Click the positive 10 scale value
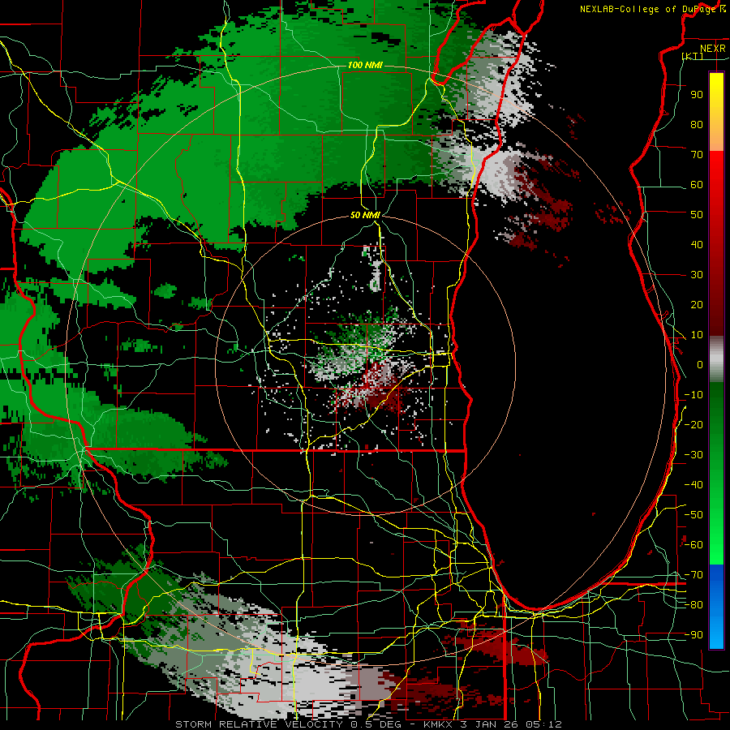The width and height of the screenshot is (730, 730). point(697,335)
